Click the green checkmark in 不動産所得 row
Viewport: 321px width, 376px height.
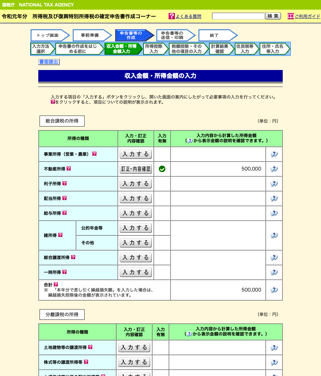tap(162, 169)
